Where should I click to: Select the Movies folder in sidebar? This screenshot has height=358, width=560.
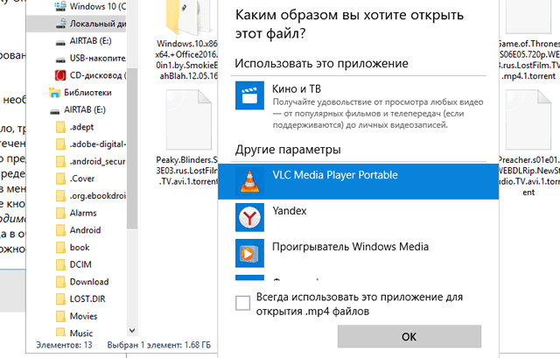click(83, 316)
